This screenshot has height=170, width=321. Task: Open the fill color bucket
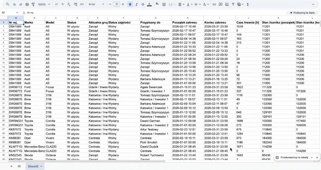[157, 4]
